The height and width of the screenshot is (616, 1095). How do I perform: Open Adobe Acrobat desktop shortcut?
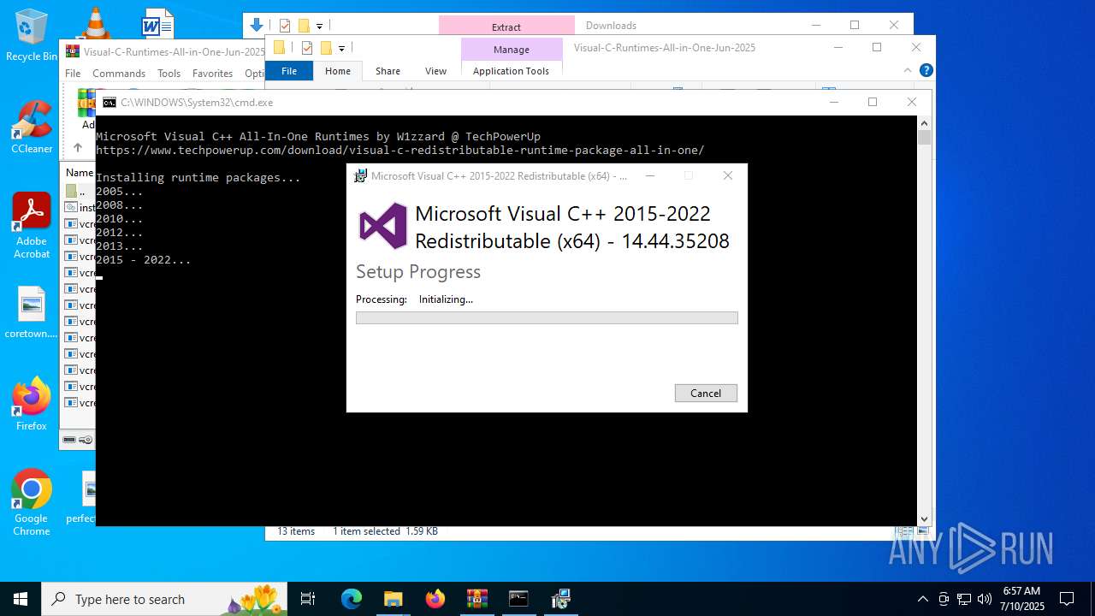[32, 225]
